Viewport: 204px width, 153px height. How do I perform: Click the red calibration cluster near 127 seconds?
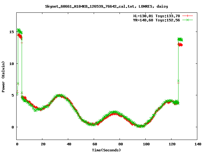[180, 45]
